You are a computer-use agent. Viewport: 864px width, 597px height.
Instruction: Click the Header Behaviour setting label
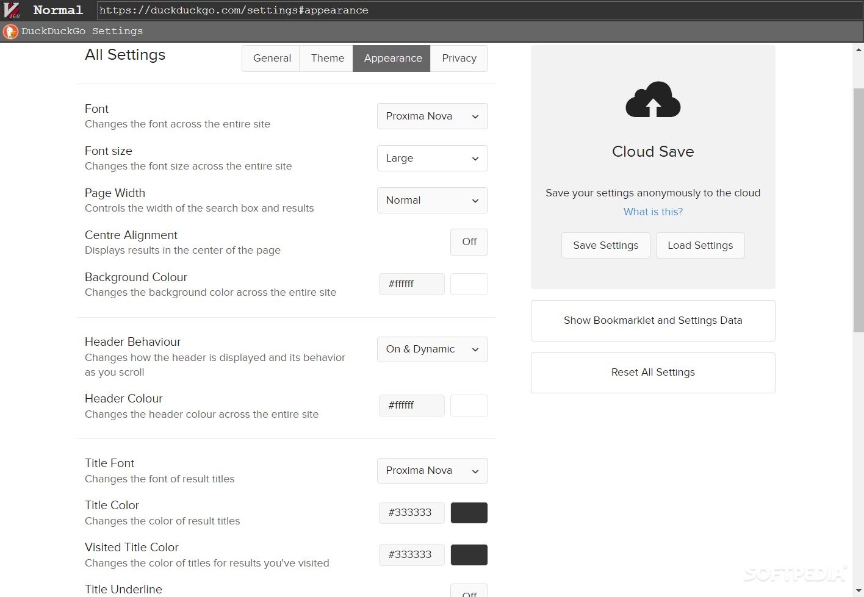coord(133,342)
